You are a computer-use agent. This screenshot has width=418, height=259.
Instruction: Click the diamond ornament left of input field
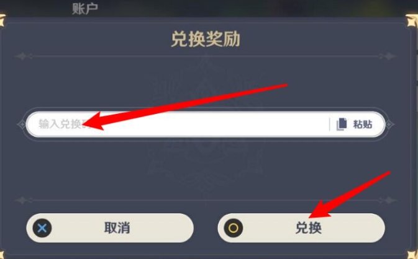[x=21, y=124]
